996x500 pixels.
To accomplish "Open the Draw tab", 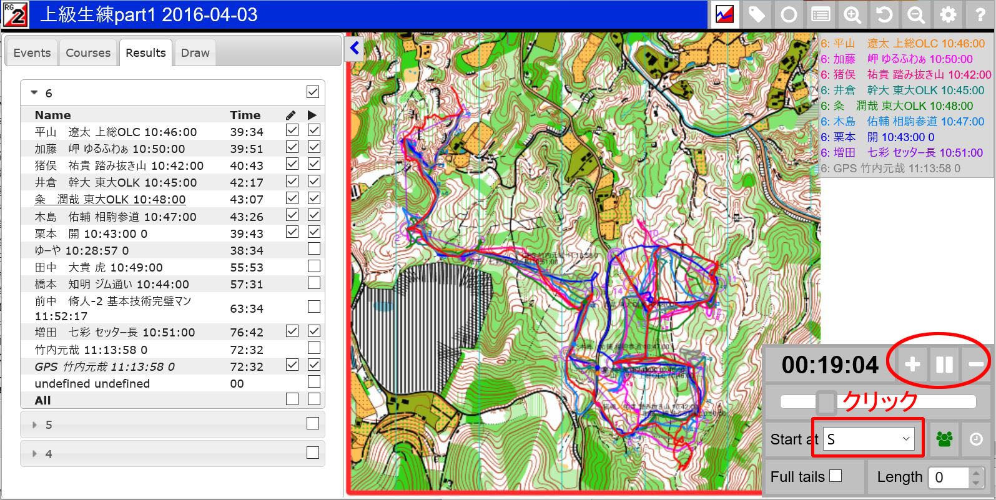I will click(x=195, y=53).
